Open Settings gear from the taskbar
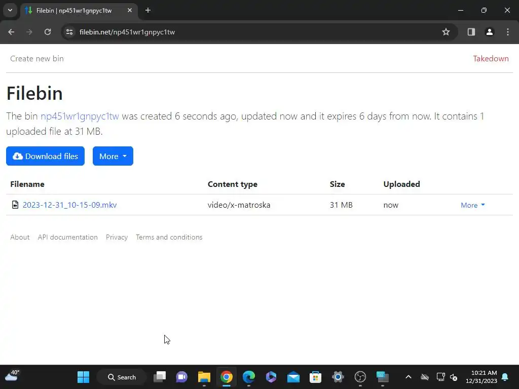519x389 pixels. pos(338,377)
